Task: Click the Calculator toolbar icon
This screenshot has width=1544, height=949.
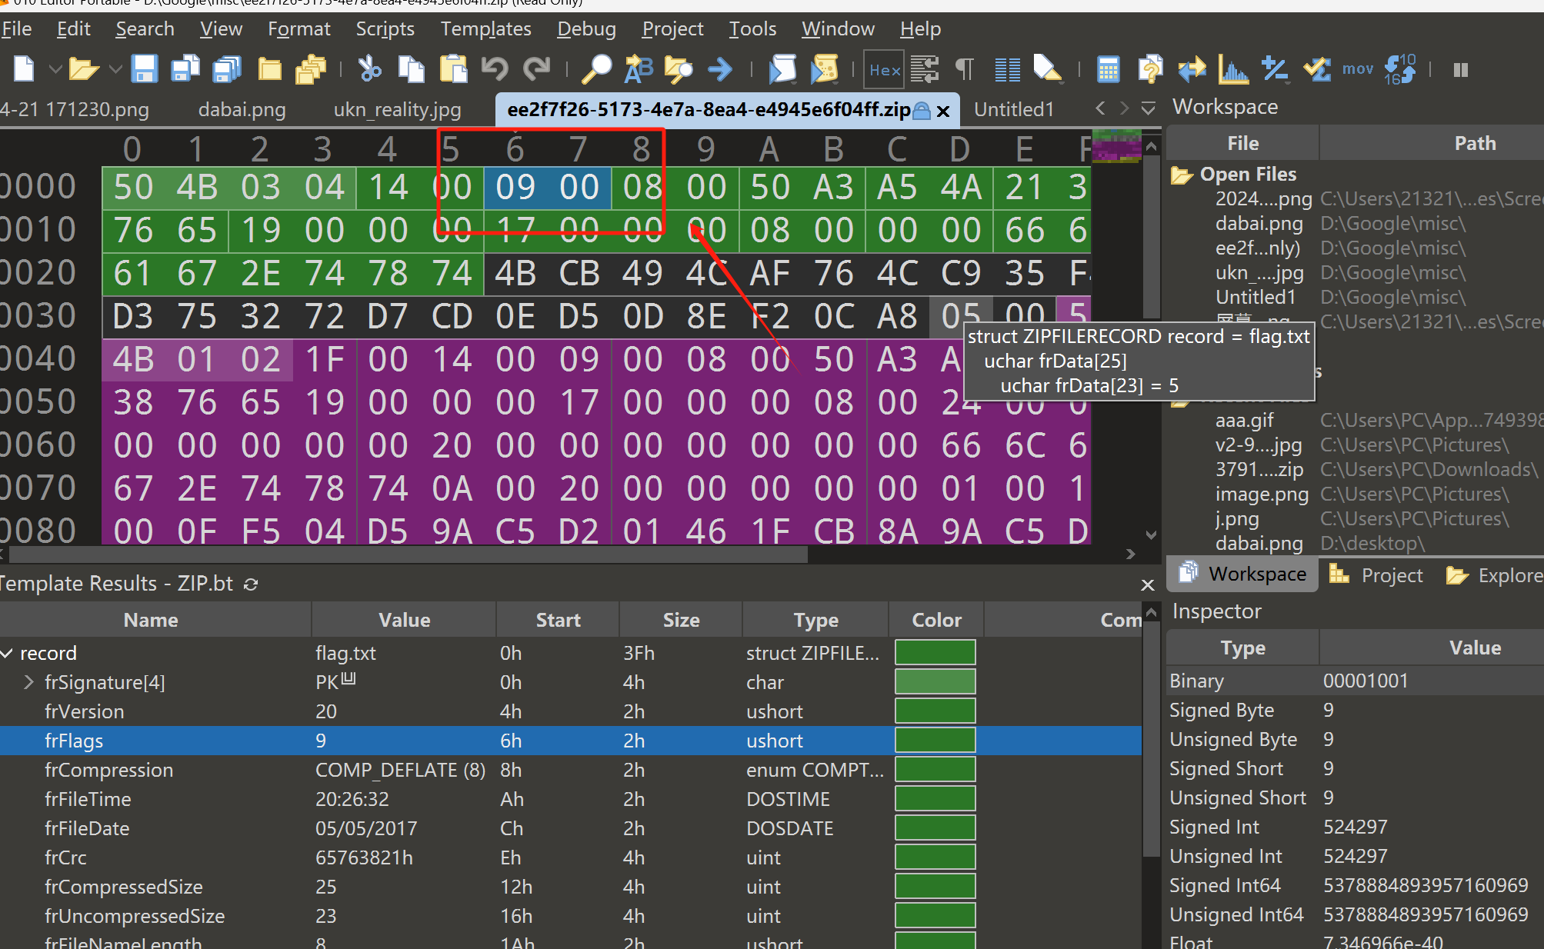Action: coord(1108,69)
